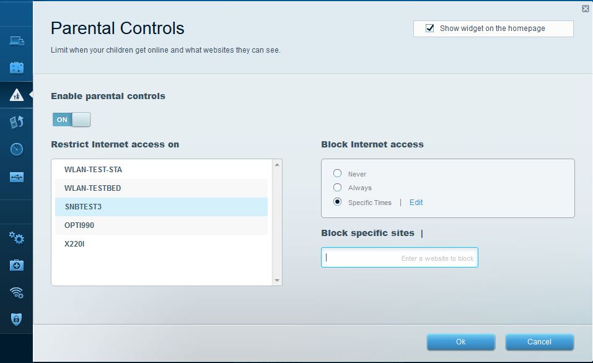Open Guest Access sidebar icon

pyautogui.click(x=16, y=68)
